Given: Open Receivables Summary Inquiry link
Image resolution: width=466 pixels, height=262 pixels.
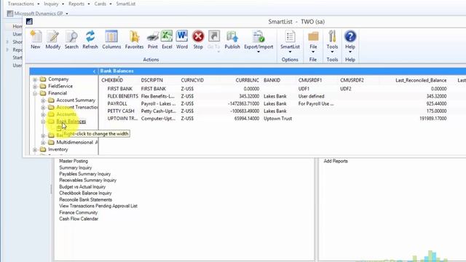Looking at the screenshot, I should pyautogui.click(x=87, y=180).
